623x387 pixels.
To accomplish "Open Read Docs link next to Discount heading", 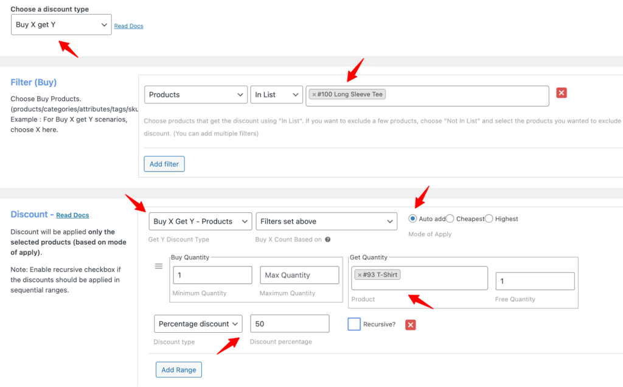I will pos(72,214).
